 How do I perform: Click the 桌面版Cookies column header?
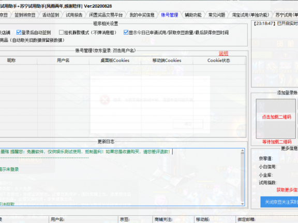coord(115,60)
